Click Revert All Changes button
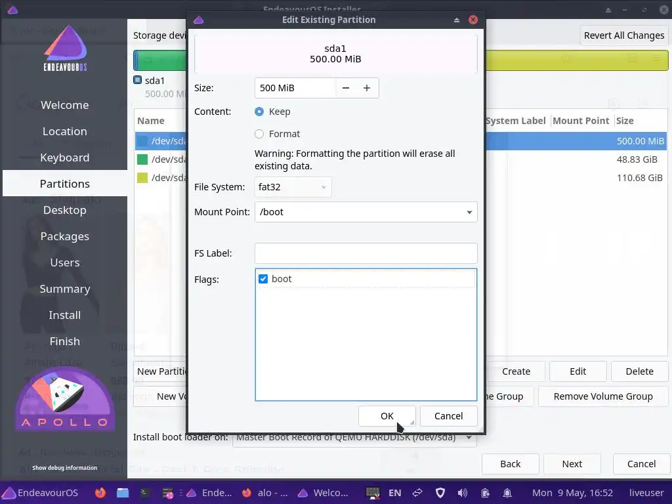The width and height of the screenshot is (672, 504). 623,35
